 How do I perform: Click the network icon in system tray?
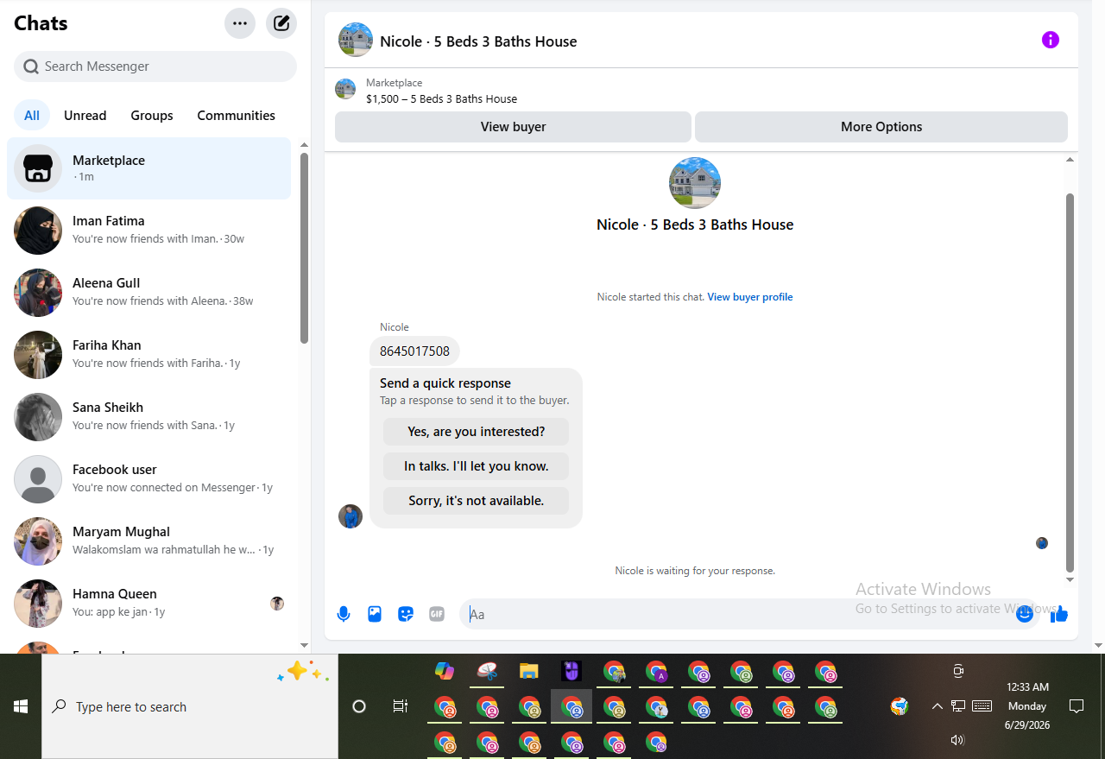pyautogui.click(x=958, y=706)
